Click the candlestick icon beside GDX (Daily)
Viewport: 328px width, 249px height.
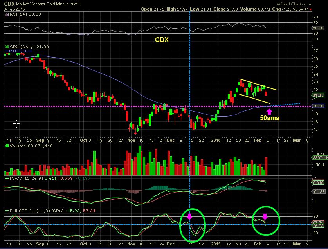[7, 47]
